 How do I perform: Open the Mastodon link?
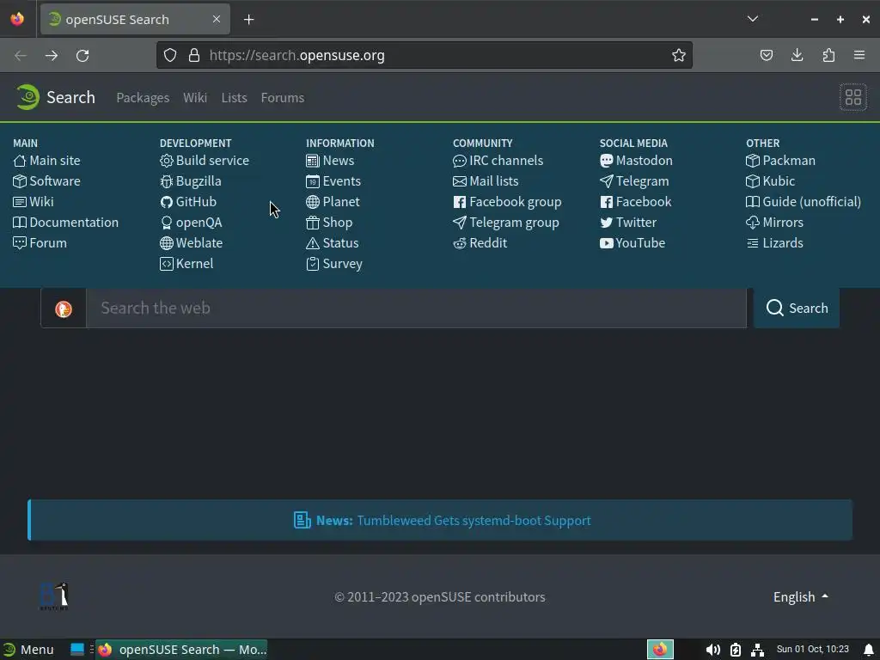pos(636,161)
